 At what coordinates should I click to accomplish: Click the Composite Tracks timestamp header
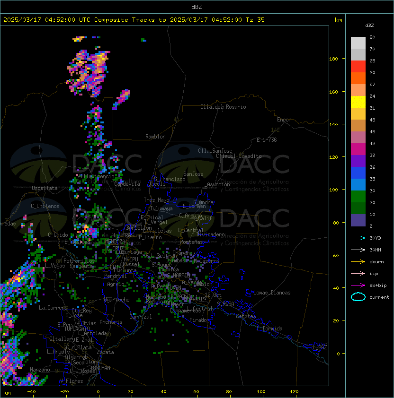pos(134,20)
